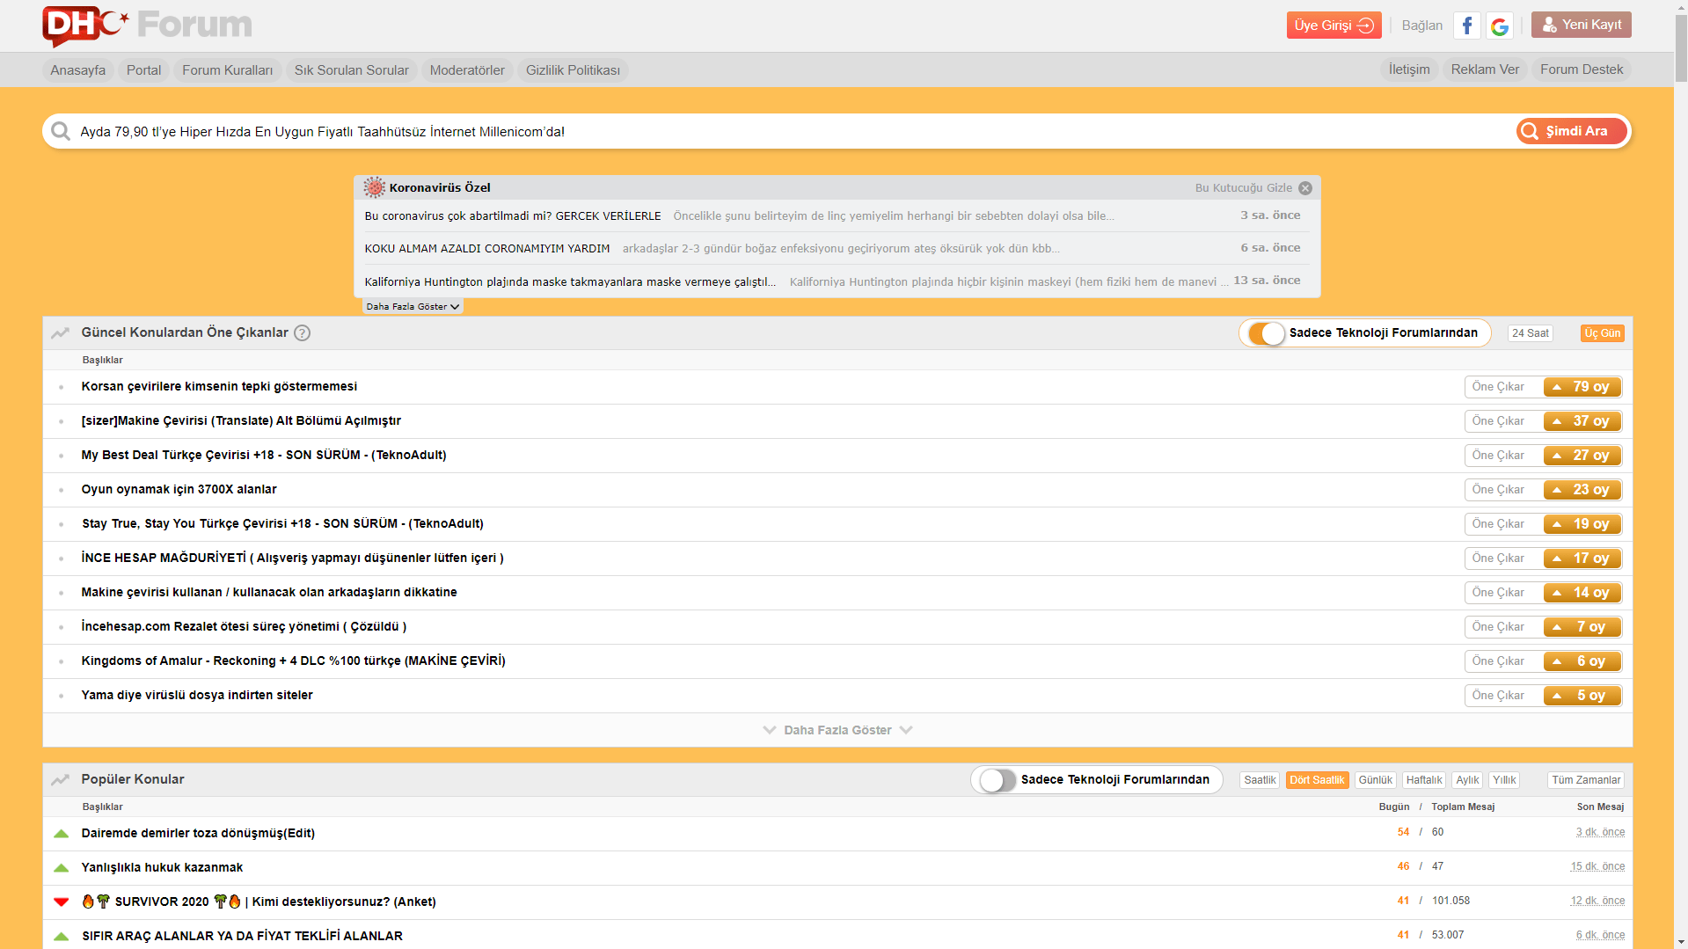Open Forum Kuralları page
The height and width of the screenshot is (949, 1688).
point(227,70)
